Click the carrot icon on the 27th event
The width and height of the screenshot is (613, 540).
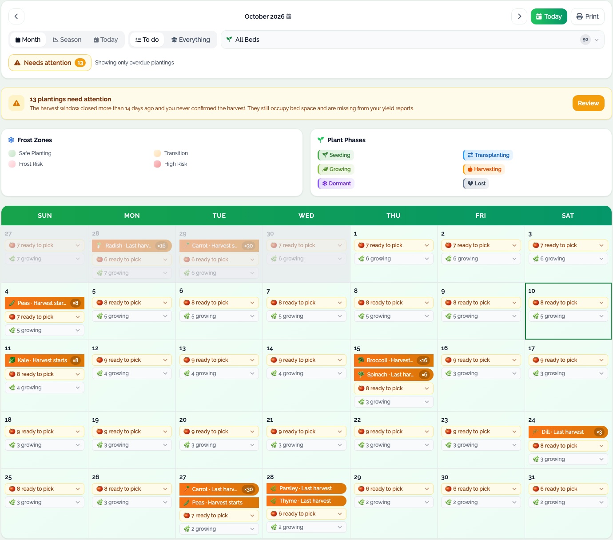(187, 489)
